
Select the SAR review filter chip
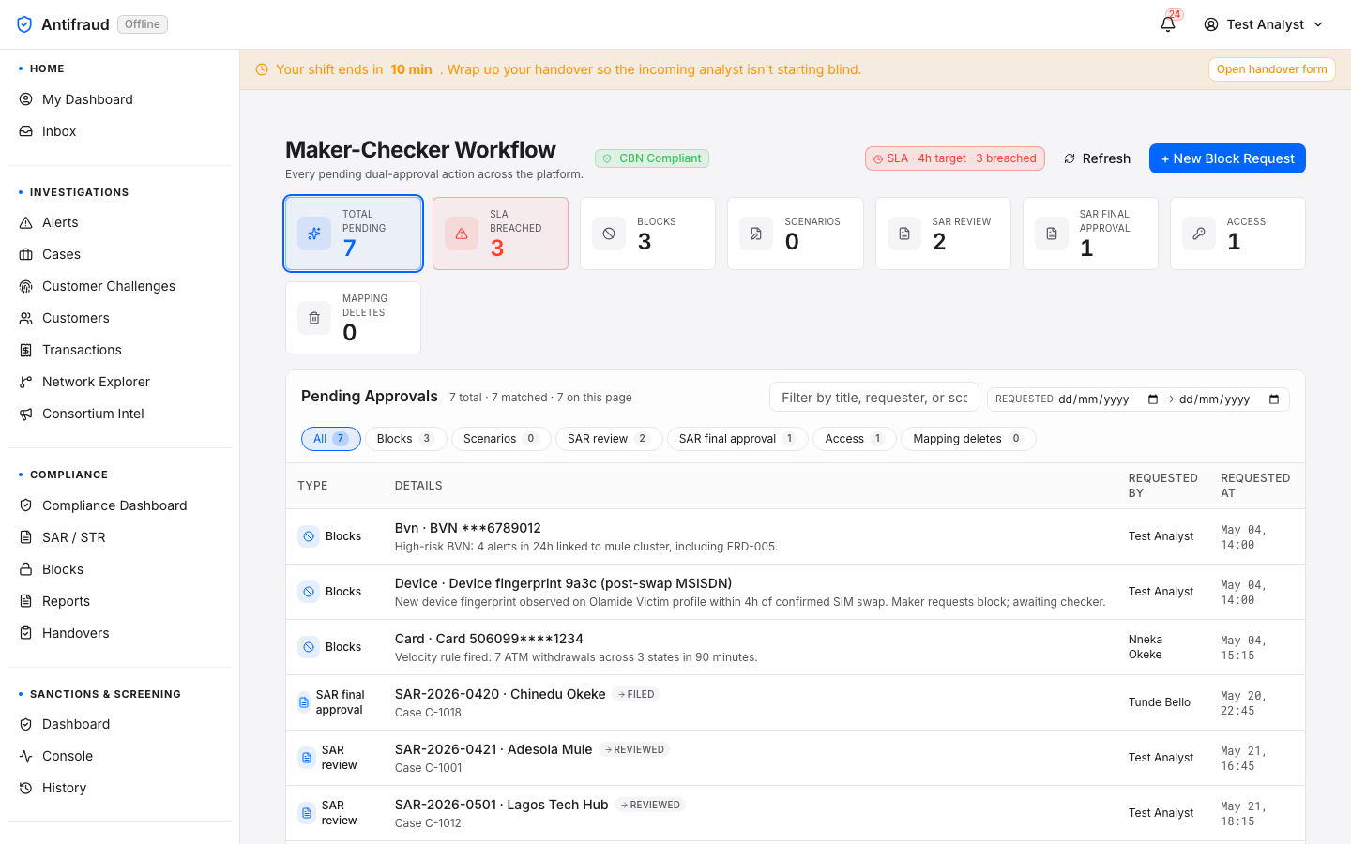tap(609, 439)
